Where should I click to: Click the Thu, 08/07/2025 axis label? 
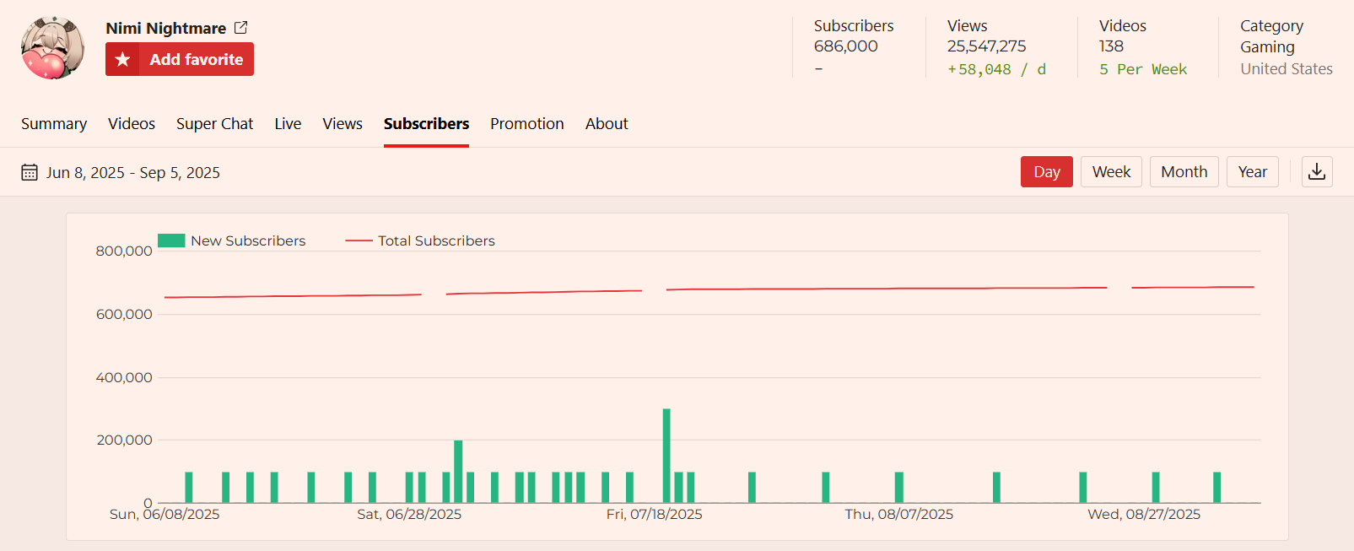pyautogui.click(x=899, y=514)
